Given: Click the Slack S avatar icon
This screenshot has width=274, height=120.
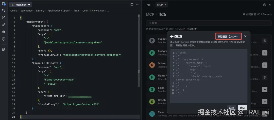Looking at the screenshot, I should coord(152,89).
